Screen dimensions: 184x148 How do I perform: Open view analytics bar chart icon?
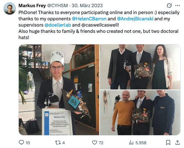(x=131, y=143)
